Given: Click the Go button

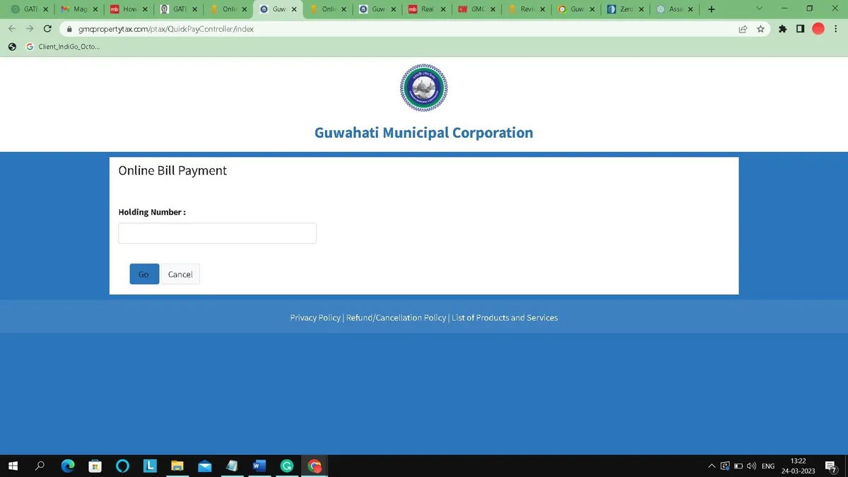Looking at the screenshot, I should tap(144, 274).
